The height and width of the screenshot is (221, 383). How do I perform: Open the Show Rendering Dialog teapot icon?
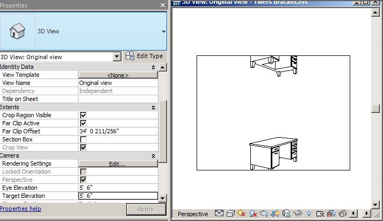(264, 213)
